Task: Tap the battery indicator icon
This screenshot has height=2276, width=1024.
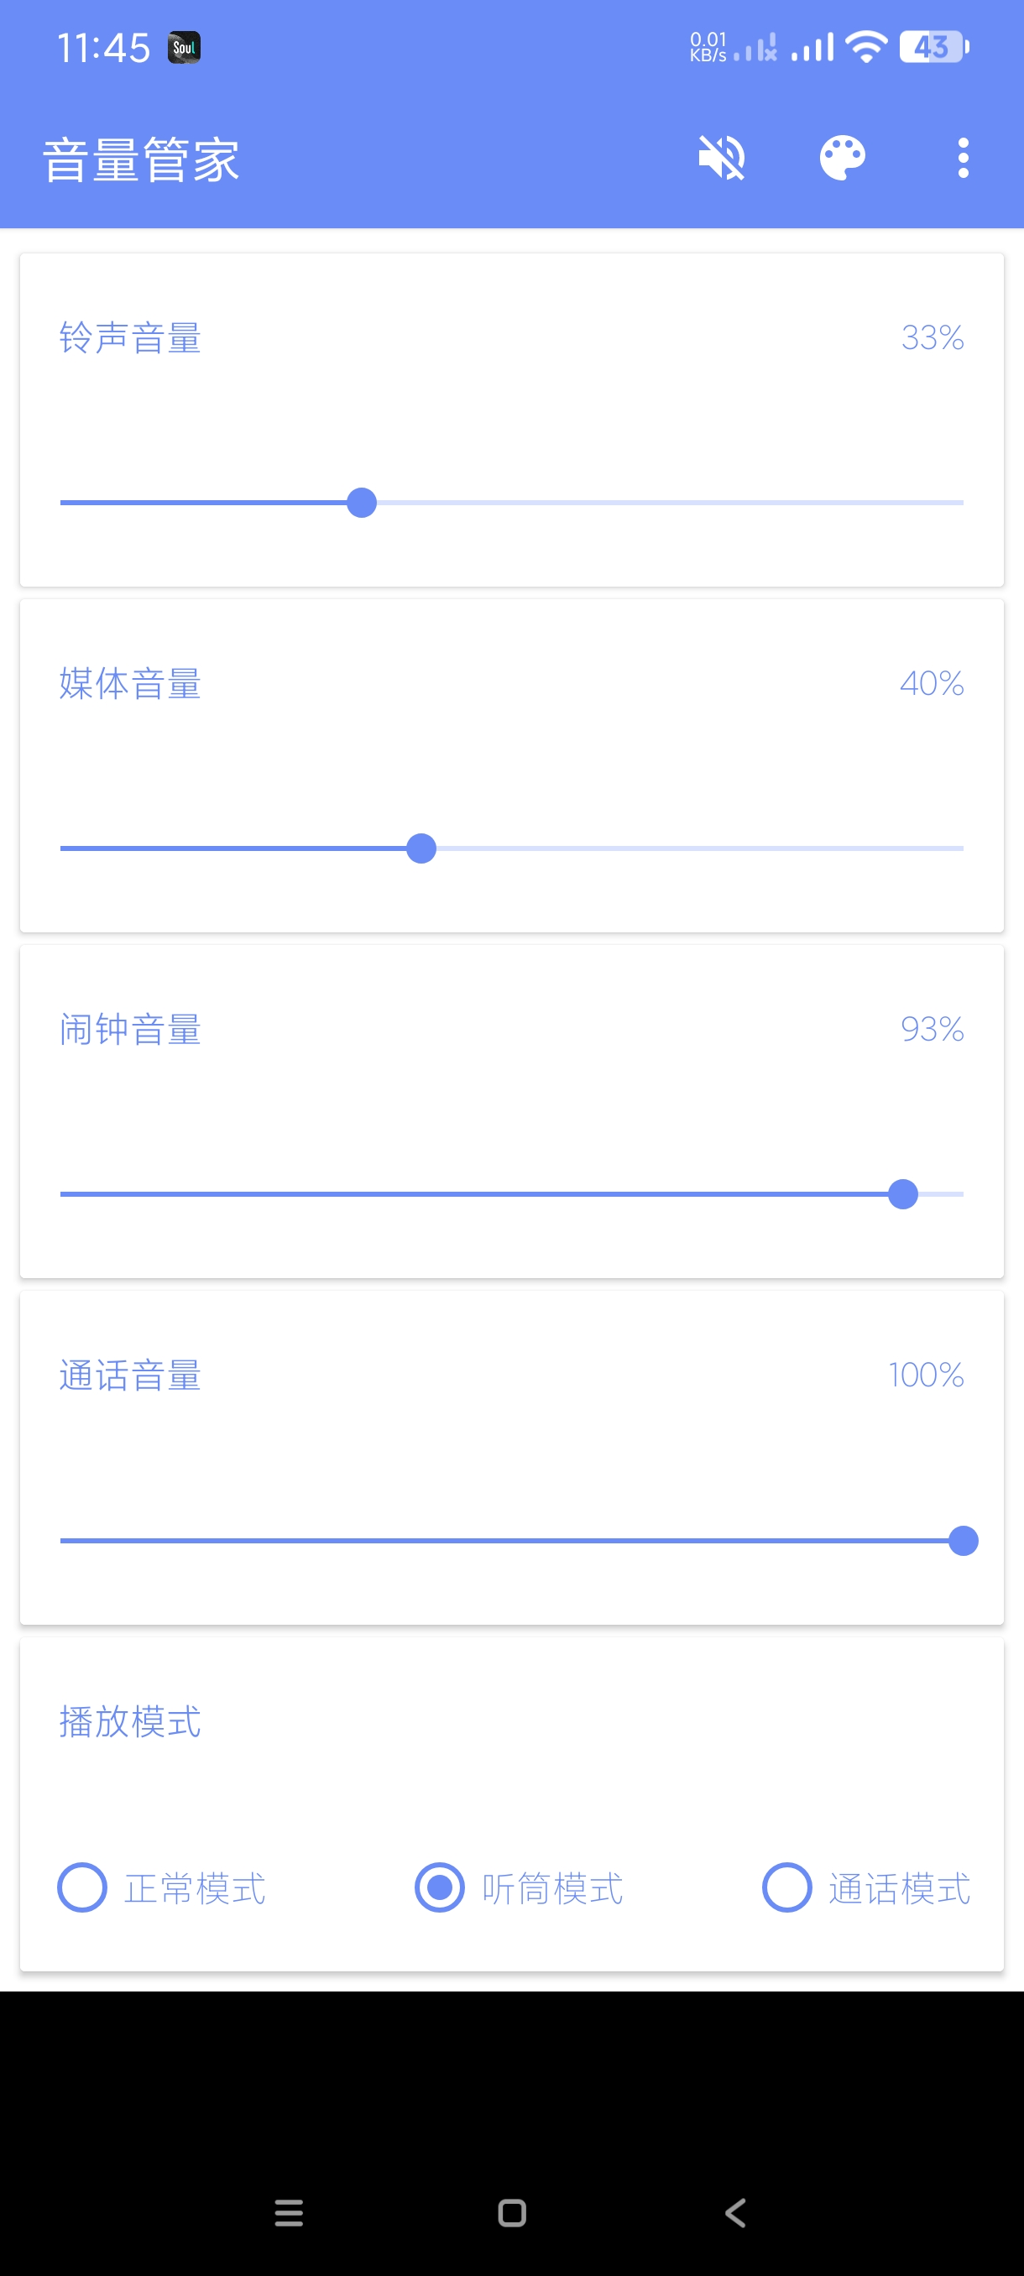Action: (933, 47)
